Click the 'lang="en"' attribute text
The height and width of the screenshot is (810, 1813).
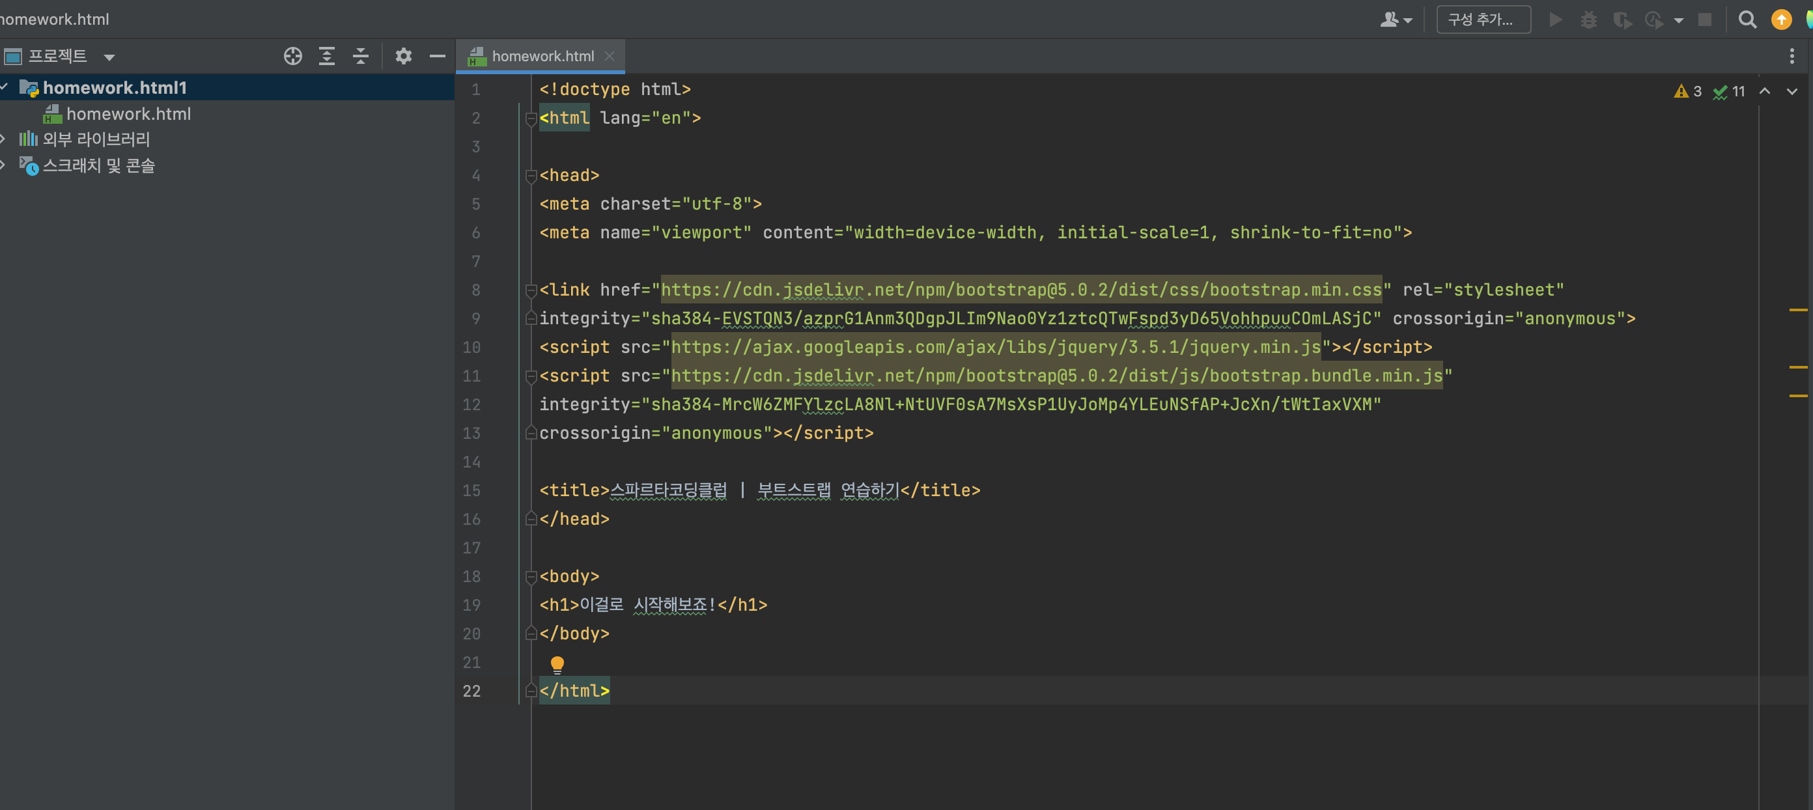645,119
